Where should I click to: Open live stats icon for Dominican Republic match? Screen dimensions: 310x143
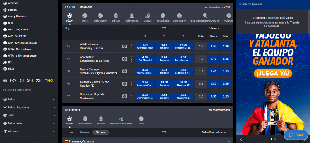click(125, 96)
